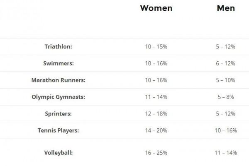The height and width of the screenshot is (166, 249).
Task: Click the women's Swimmers percentage cell
Action: tap(156, 63)
